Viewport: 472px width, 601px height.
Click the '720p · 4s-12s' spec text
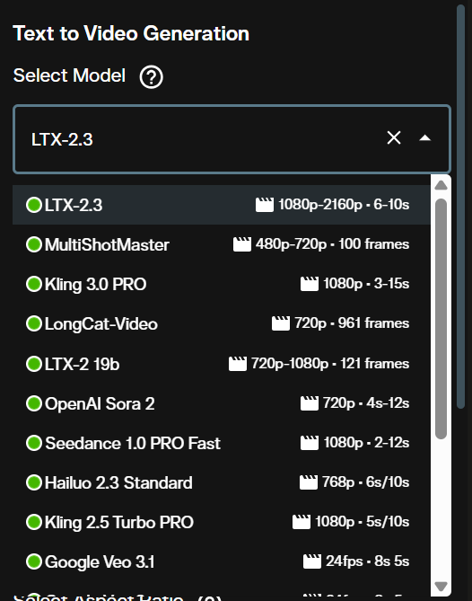click(x=366, y=402)
